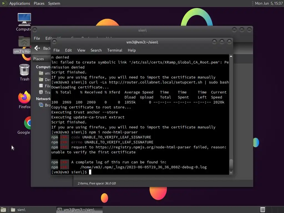Open terminal File menu
The height and width of the screenshot is (213, 284).
pos(57,50)
